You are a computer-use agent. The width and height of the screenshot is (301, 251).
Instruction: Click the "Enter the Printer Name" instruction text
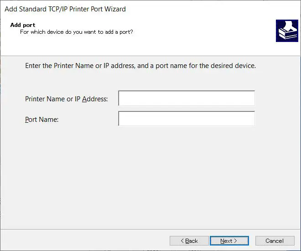[x=140, y=66]
